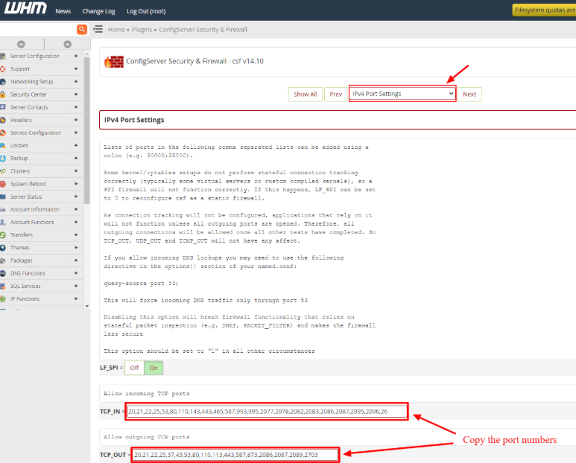Open the Themes sidebar item
The image size is (576, 463).
click(20, 248)
